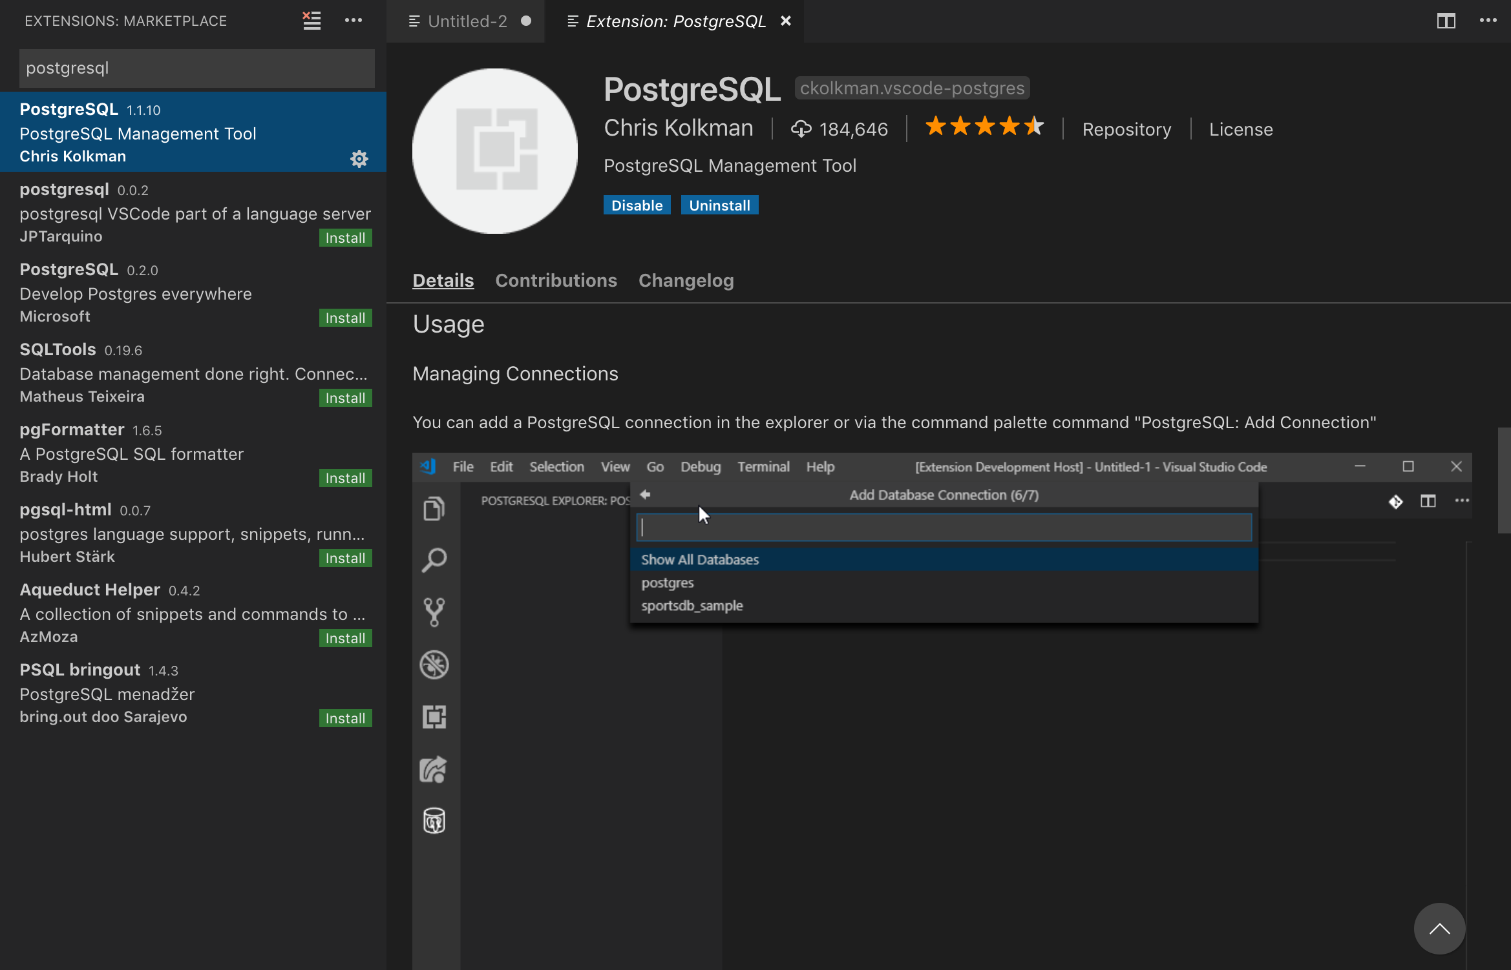Disable the PostgreSQL extension

coord(637,205)
